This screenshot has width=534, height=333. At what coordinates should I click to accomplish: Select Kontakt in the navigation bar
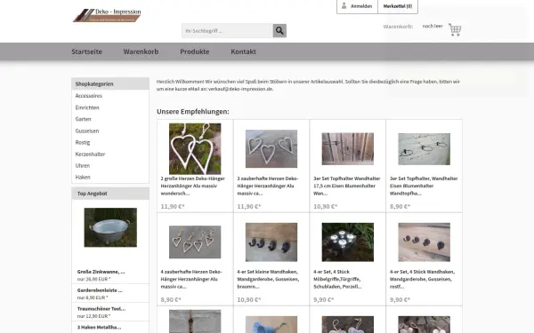click(243, 52)
